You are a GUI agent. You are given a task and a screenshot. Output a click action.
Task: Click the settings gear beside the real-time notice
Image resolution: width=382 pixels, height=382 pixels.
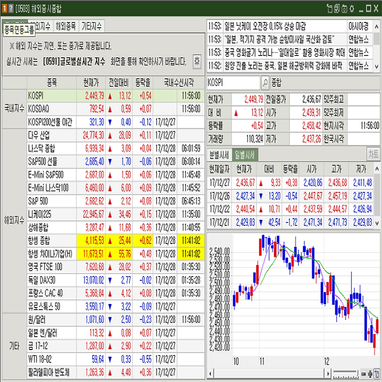click(196, 62)
